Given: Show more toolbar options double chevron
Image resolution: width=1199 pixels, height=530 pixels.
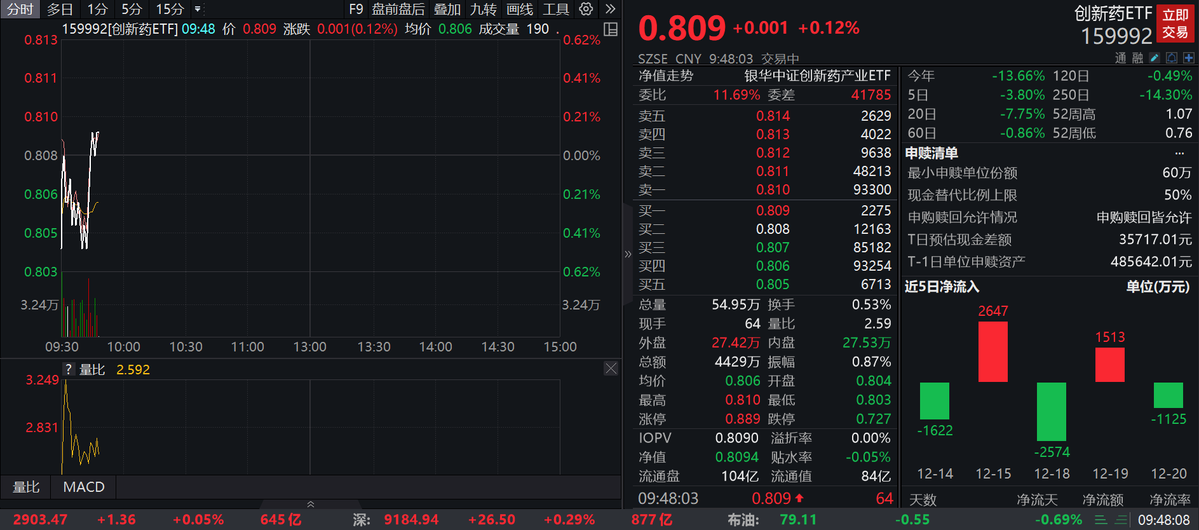Looking at the screenshot, I should coord(610,9).
